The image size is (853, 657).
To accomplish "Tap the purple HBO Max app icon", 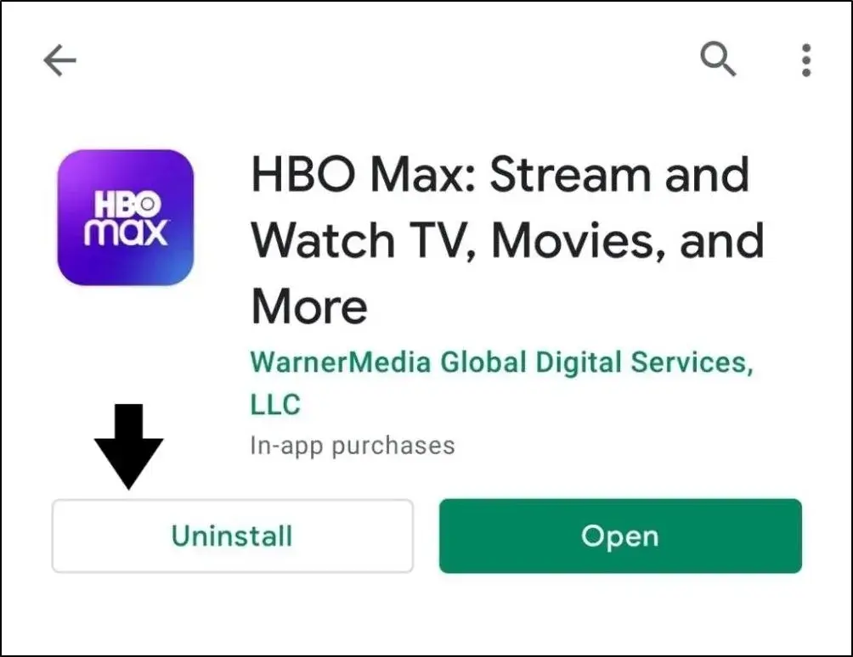I will point(126,217).
